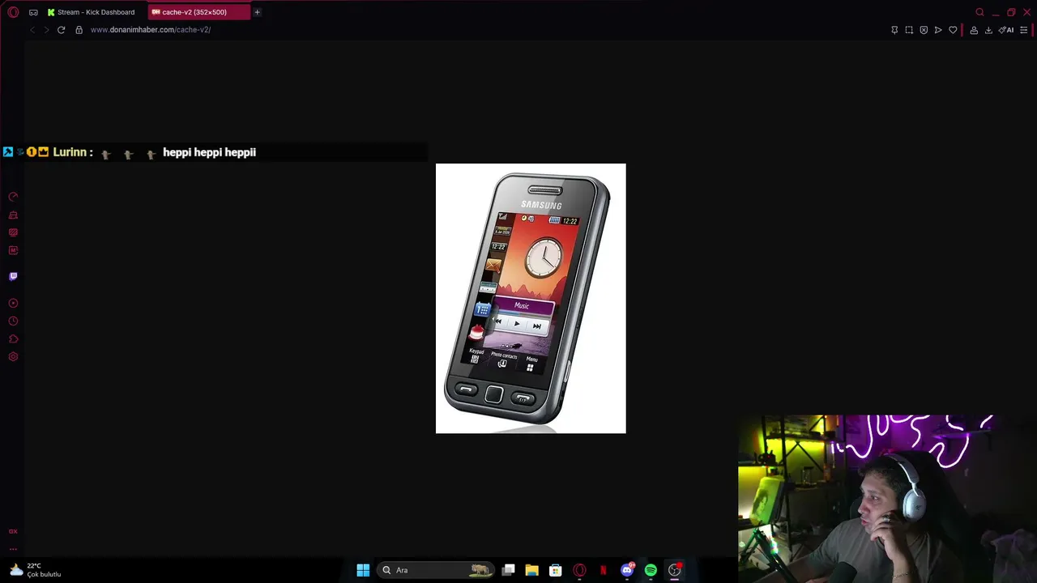Screen dimensions: 1037x583
Task: Open the sidebar history clock icon
Action: point(13,321)
